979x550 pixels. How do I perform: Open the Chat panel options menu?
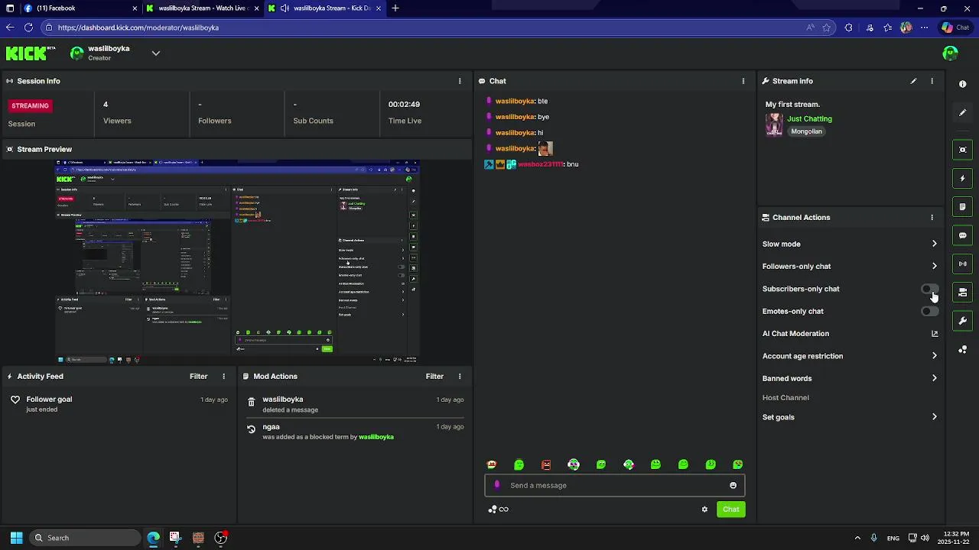click(743, 81)
